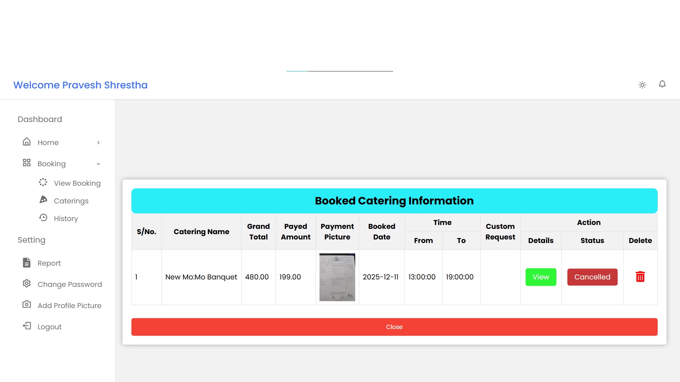This screenshot has width=680, height=382.
Task: Open the notifications bell
Action: click(x=662, y=84)
